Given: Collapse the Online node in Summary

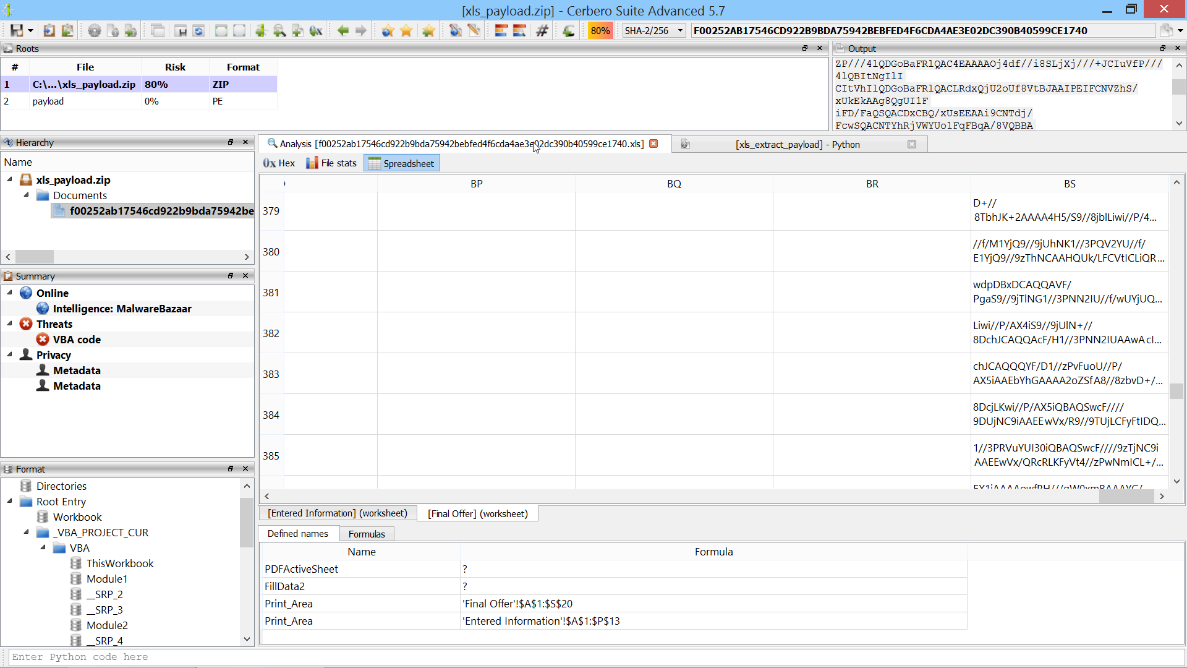Looking at the screenshot, I should (x=9, y=293).
